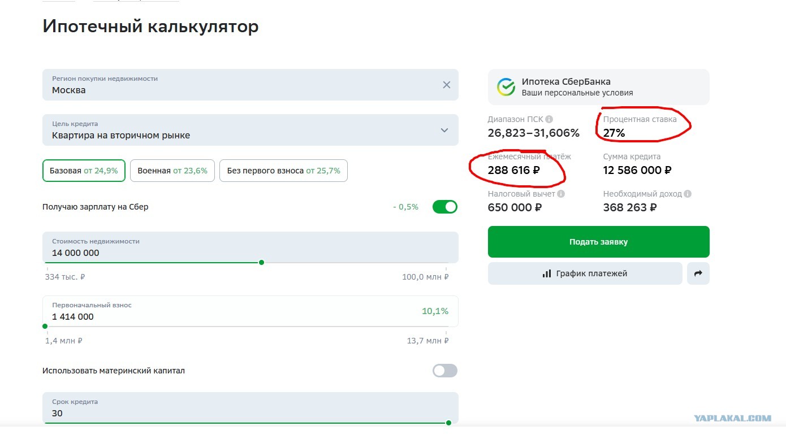Expand the Цель кредита dropdown chevron

click(444, 130)
